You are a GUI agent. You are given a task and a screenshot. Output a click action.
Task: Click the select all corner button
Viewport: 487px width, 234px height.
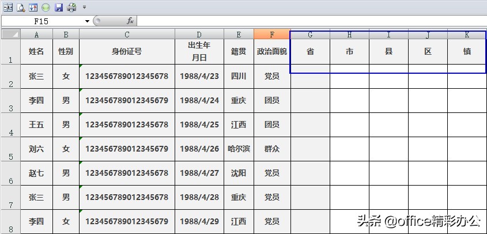pos(11,34)
